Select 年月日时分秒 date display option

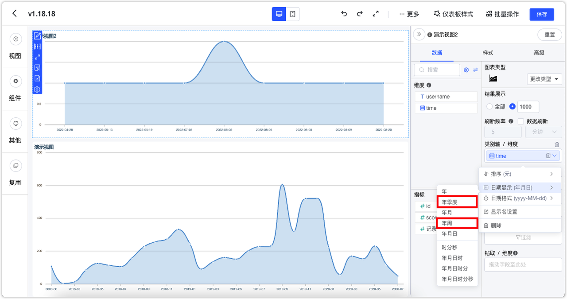tap(458, 279)
